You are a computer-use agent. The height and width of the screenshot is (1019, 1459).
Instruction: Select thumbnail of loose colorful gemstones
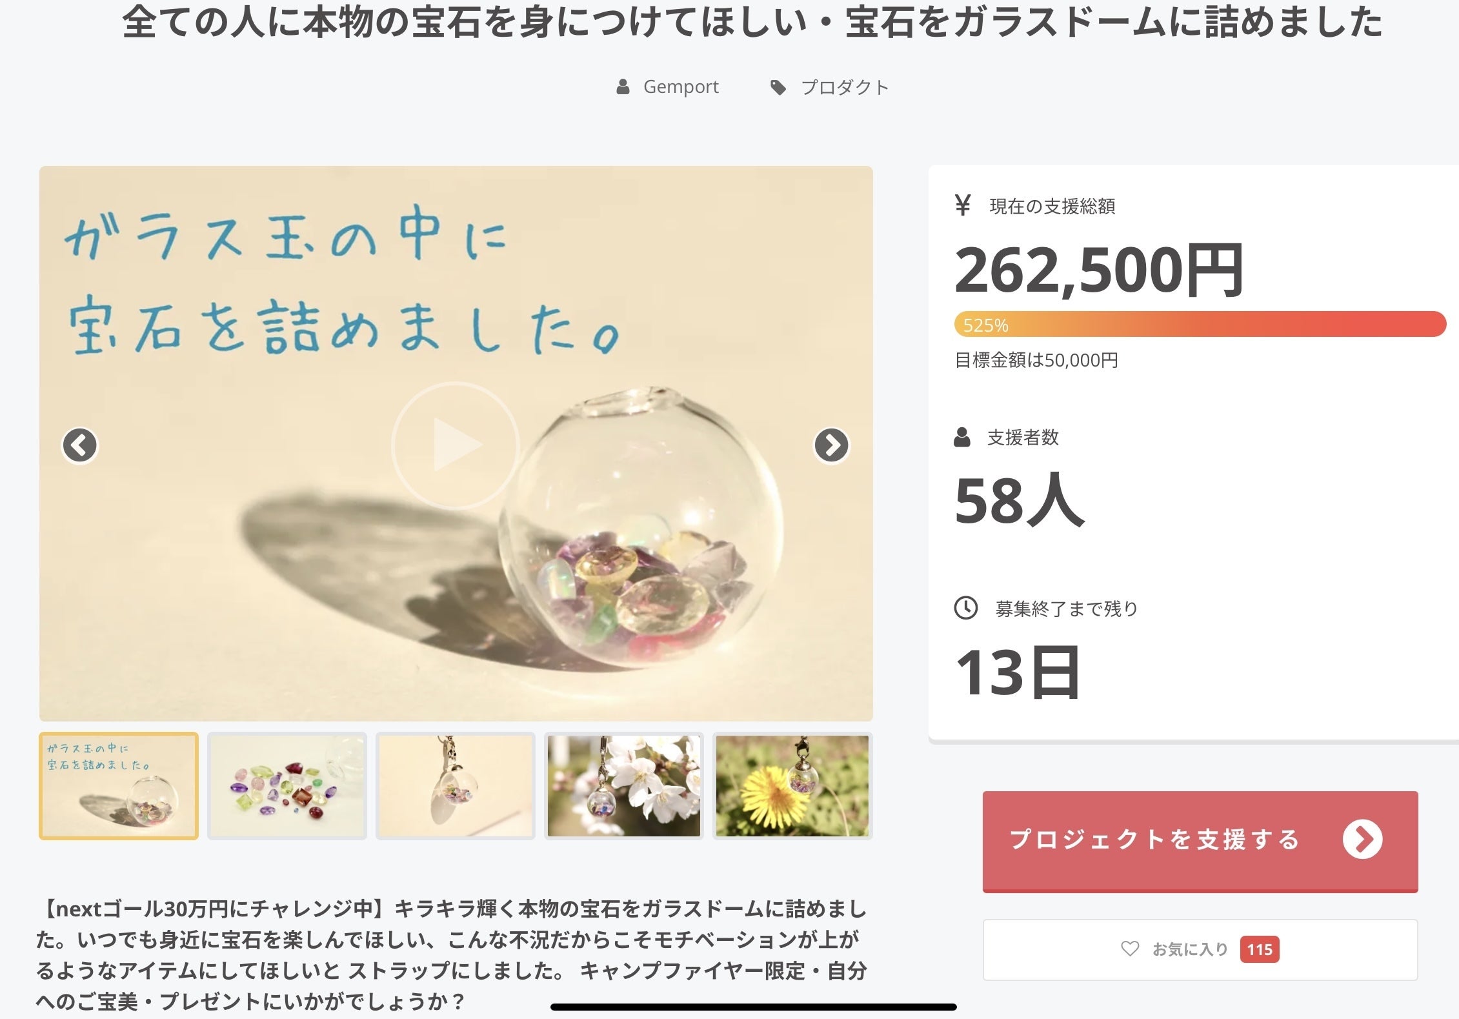(287, 786)
